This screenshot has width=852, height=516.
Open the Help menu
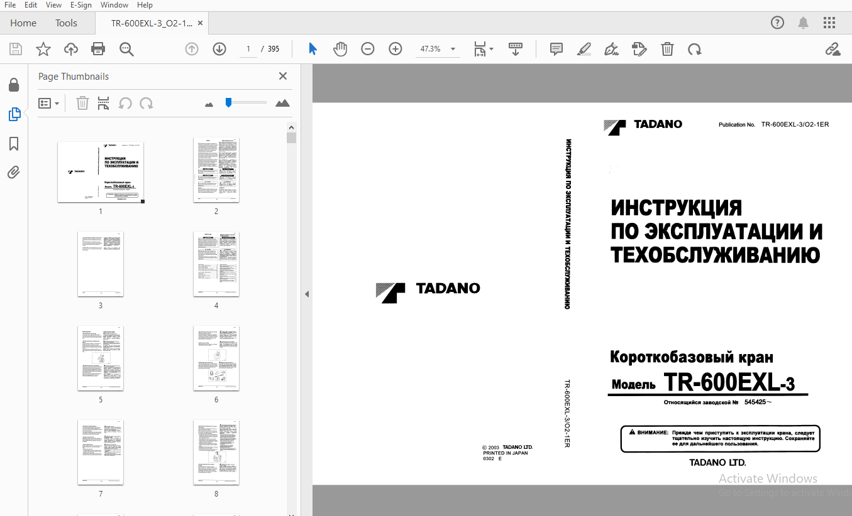(x=145, y=5)
